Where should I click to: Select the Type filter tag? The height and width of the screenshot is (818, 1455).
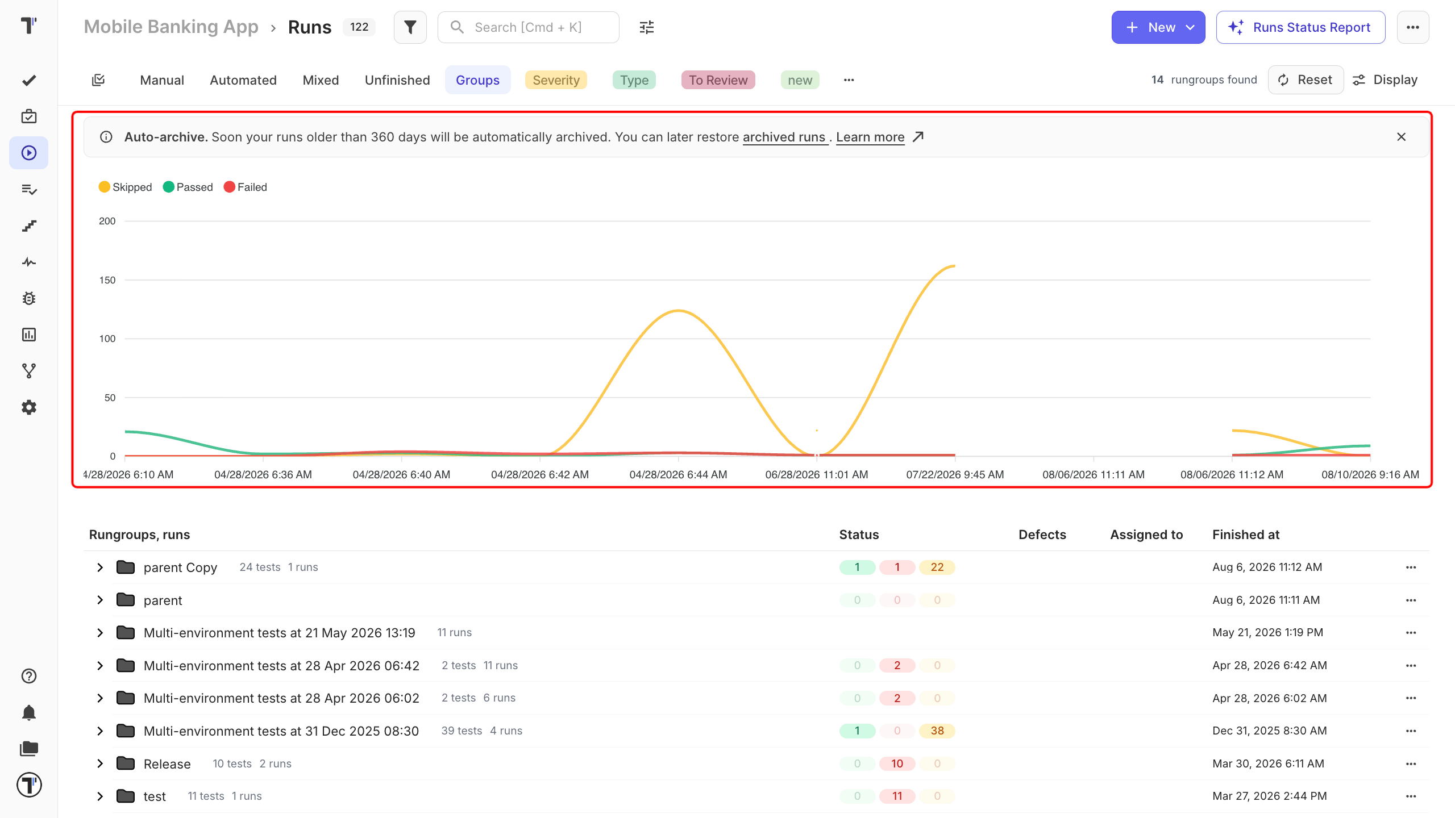point(634,80)
